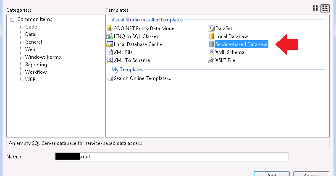Image resolution: width=336 pixels, height=176 pixels.
Task: Switch templates to large icons view
Action: pyautogui.click(x=315, y=8)
